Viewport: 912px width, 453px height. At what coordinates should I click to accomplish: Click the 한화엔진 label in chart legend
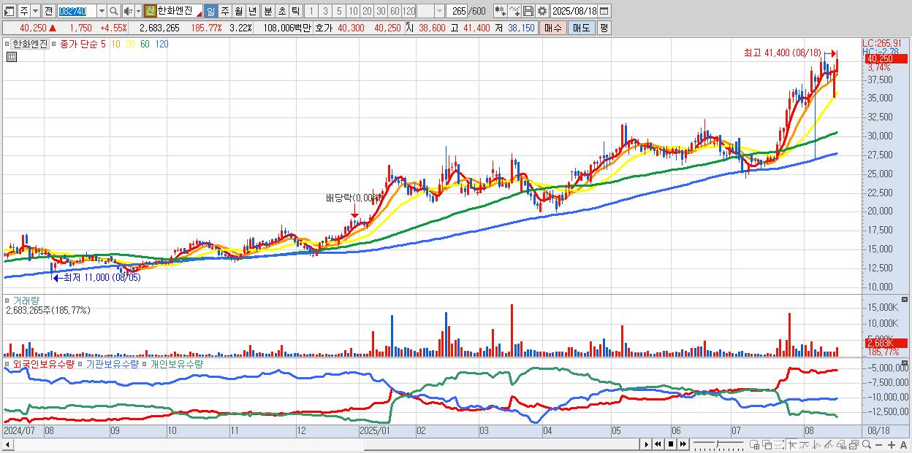(x=30, y=44)
